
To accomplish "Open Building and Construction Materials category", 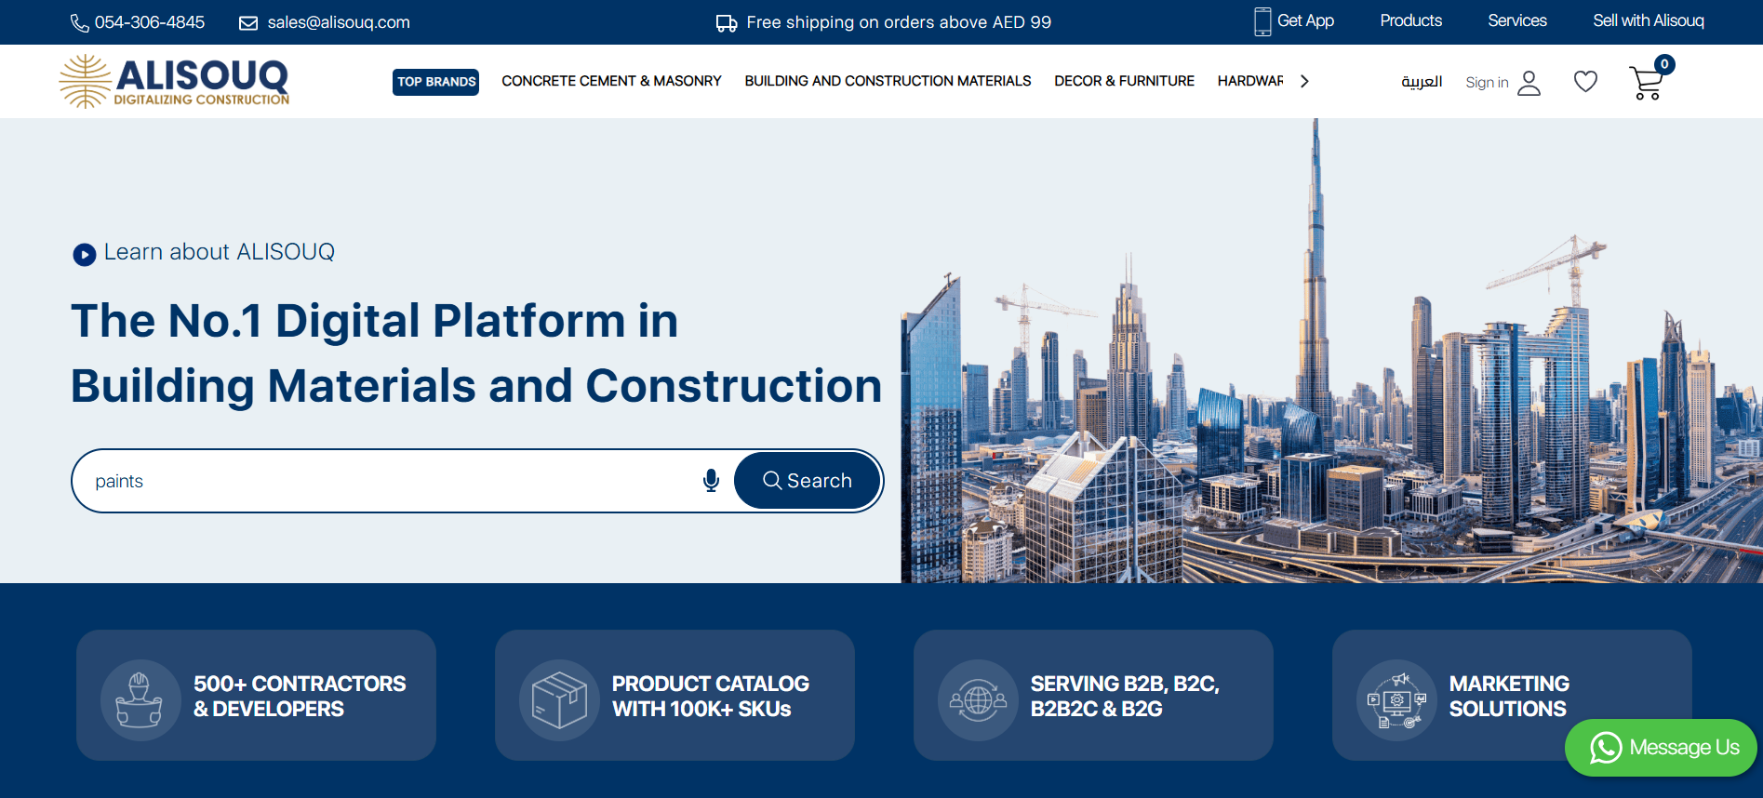I will [888, 81].
